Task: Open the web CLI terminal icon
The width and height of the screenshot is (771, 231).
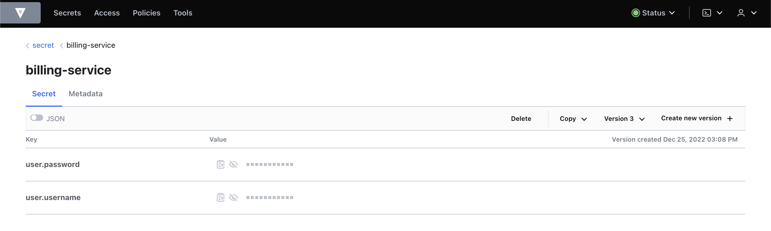Action: coord(707,13)
